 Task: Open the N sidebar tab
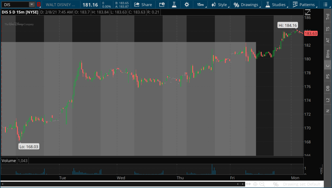(x=328, y=111)
